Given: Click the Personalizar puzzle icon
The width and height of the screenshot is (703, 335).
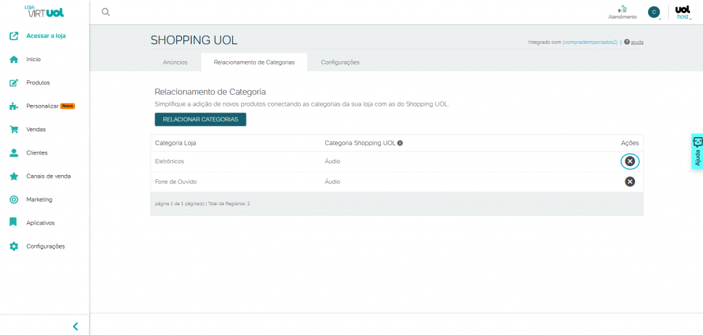Looking at the screenshot, I should (x=14, y=106).
